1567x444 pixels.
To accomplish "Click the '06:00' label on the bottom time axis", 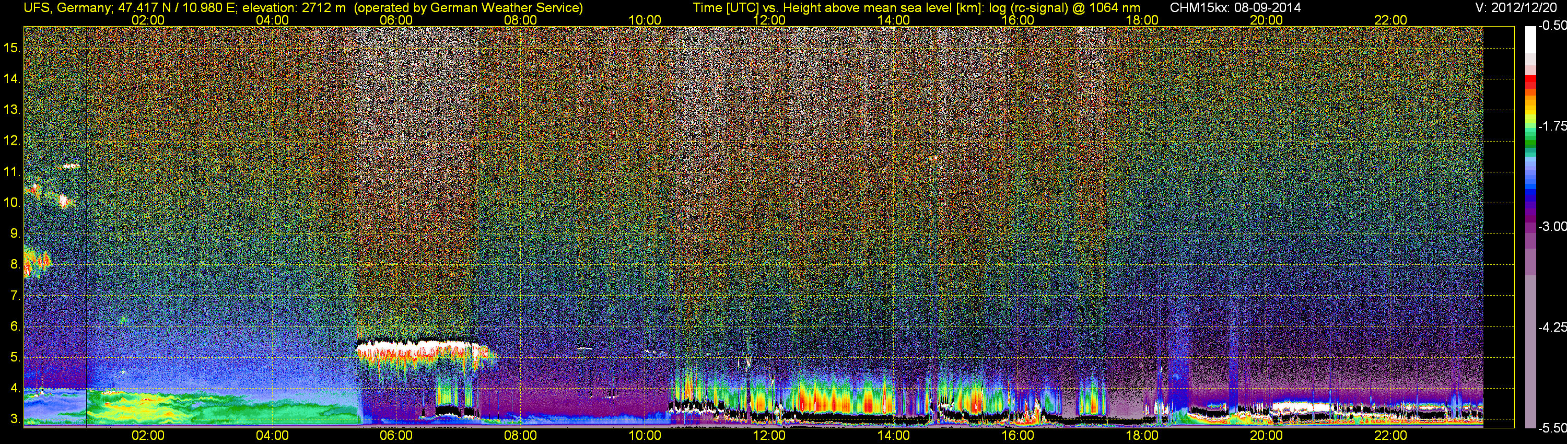I will [x=396, y=436].
